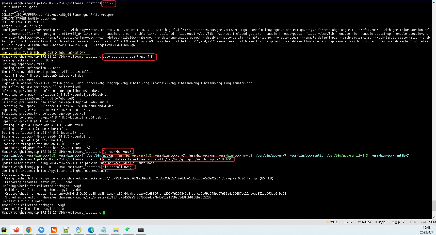Open Notepad from the taskbar
Viewport: 436px width, 235px height.
103,230
